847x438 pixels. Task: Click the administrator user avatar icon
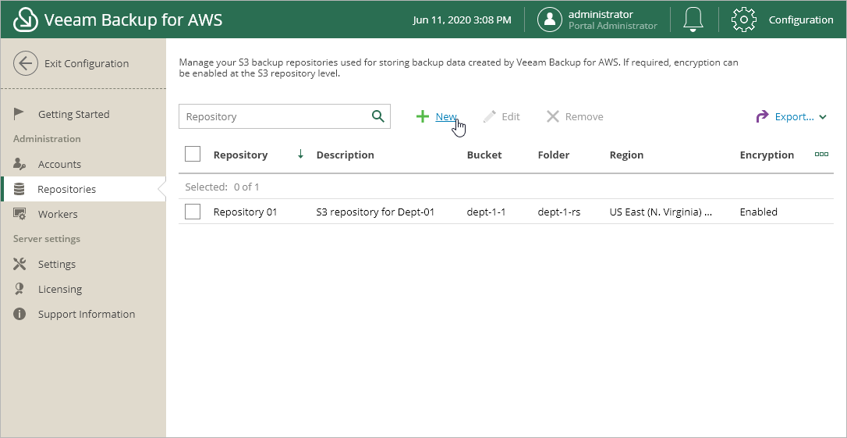(x=550, y=20)
